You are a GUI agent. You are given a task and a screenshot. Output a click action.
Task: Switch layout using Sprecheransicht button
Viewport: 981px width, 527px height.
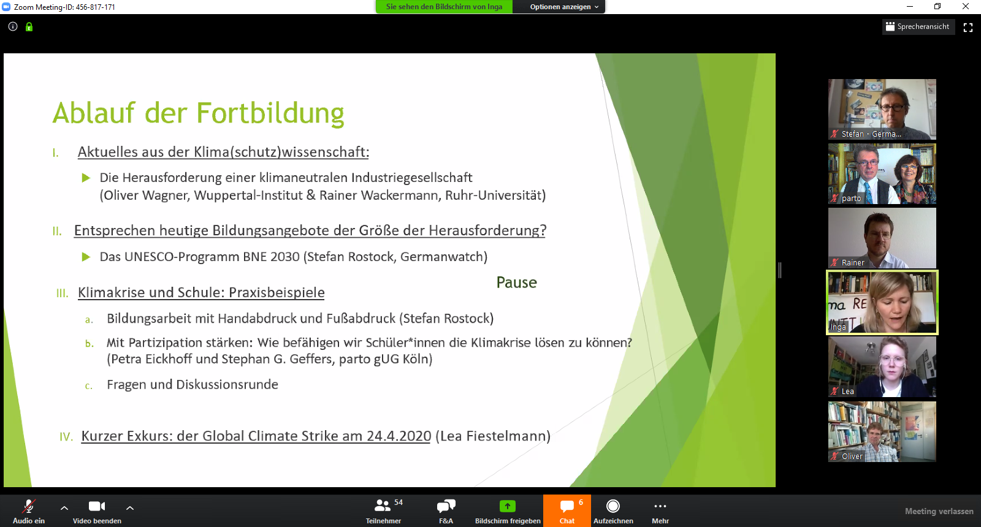coord(918,27)
